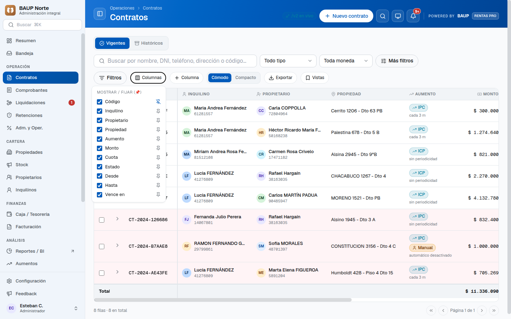This screenshot has width=511, height=319.
Task: Click the search magnifier icon in header
Action: [x=383, y=16]
